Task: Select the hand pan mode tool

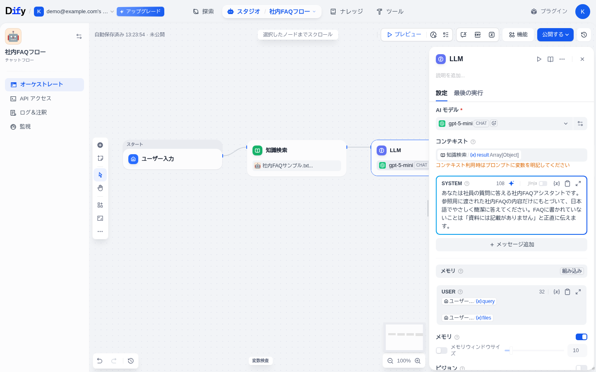Action: tap(100, 188)
